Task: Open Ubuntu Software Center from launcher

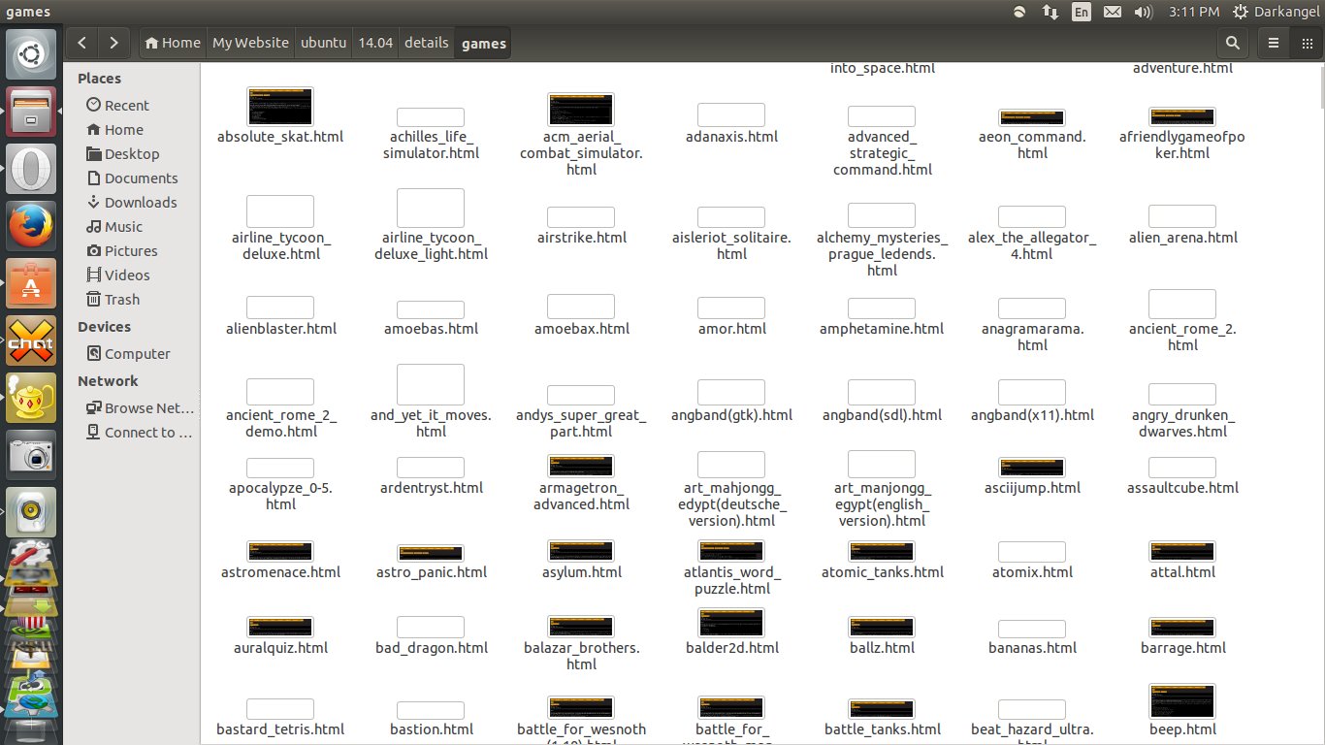Action: [x=32, y=283]
